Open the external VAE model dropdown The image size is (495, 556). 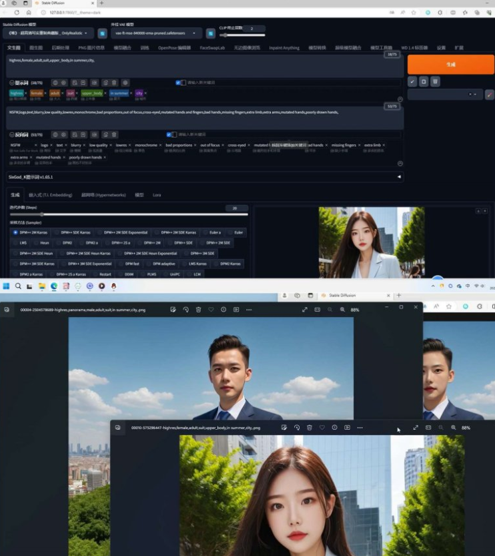(156, 33)
